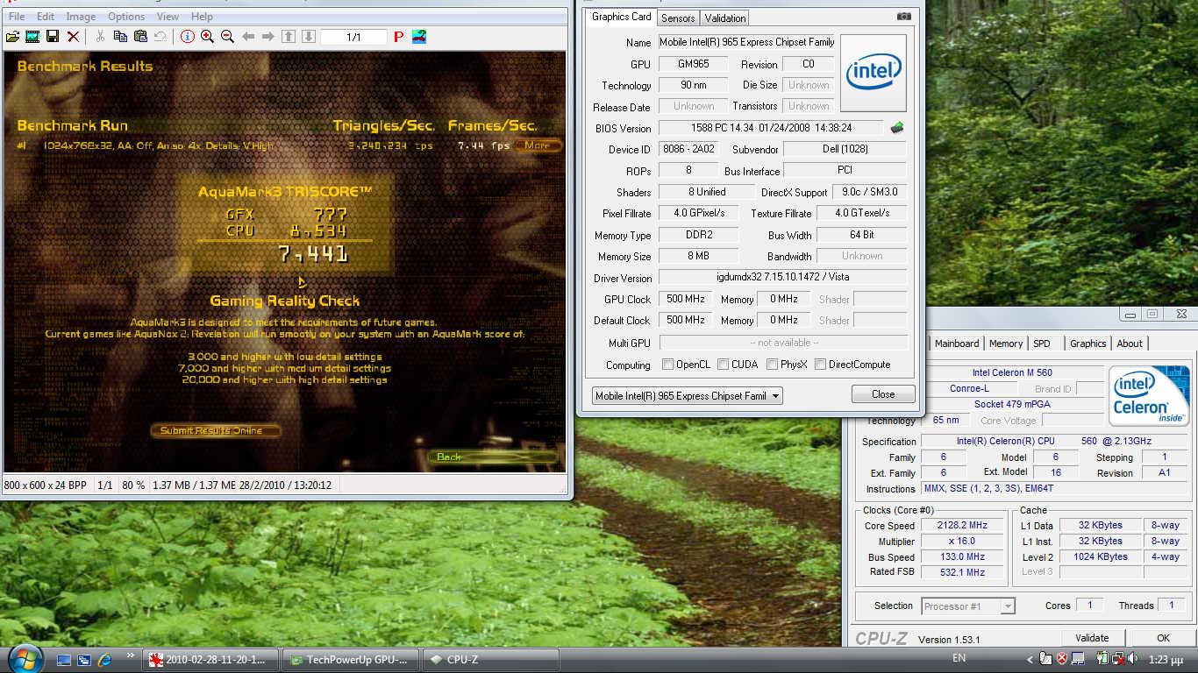Expand quick launch overflow chevron
This screenshot has height=673, width=1198.
click(x=130, y=655)
